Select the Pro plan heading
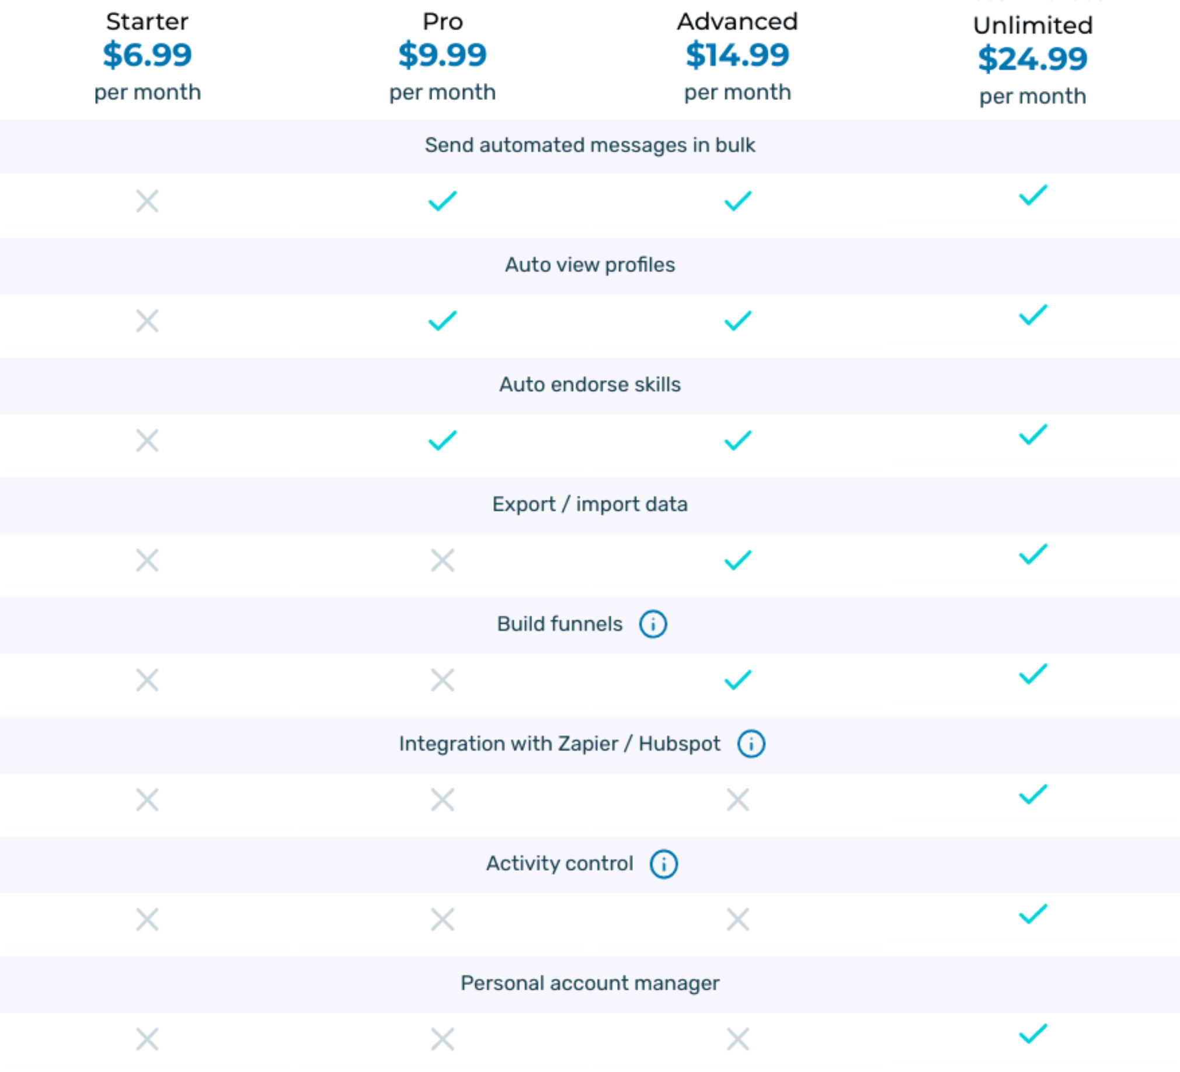The image size is (1180, 1072). pyautogui.click(x=443, y=22)
